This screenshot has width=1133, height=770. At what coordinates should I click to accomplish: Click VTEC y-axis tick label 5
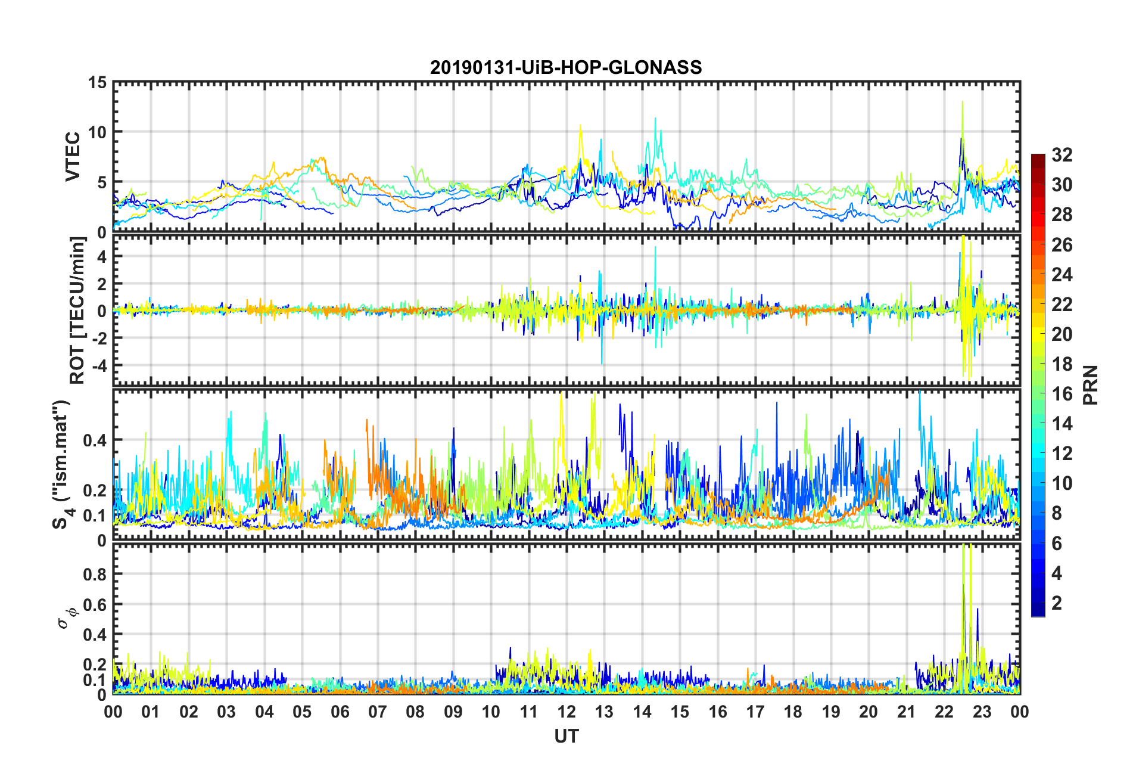pos(102,182)
